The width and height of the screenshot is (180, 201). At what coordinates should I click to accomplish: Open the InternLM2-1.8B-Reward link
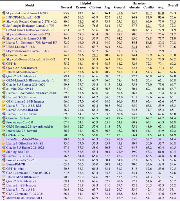23,177
